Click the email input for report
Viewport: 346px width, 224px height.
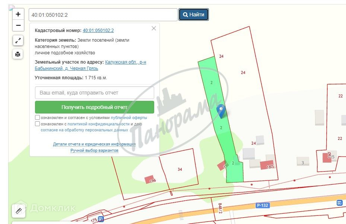(x=95, y=93)
